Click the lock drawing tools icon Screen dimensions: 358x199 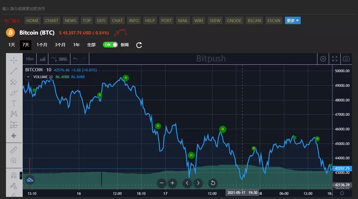[14, 186]
